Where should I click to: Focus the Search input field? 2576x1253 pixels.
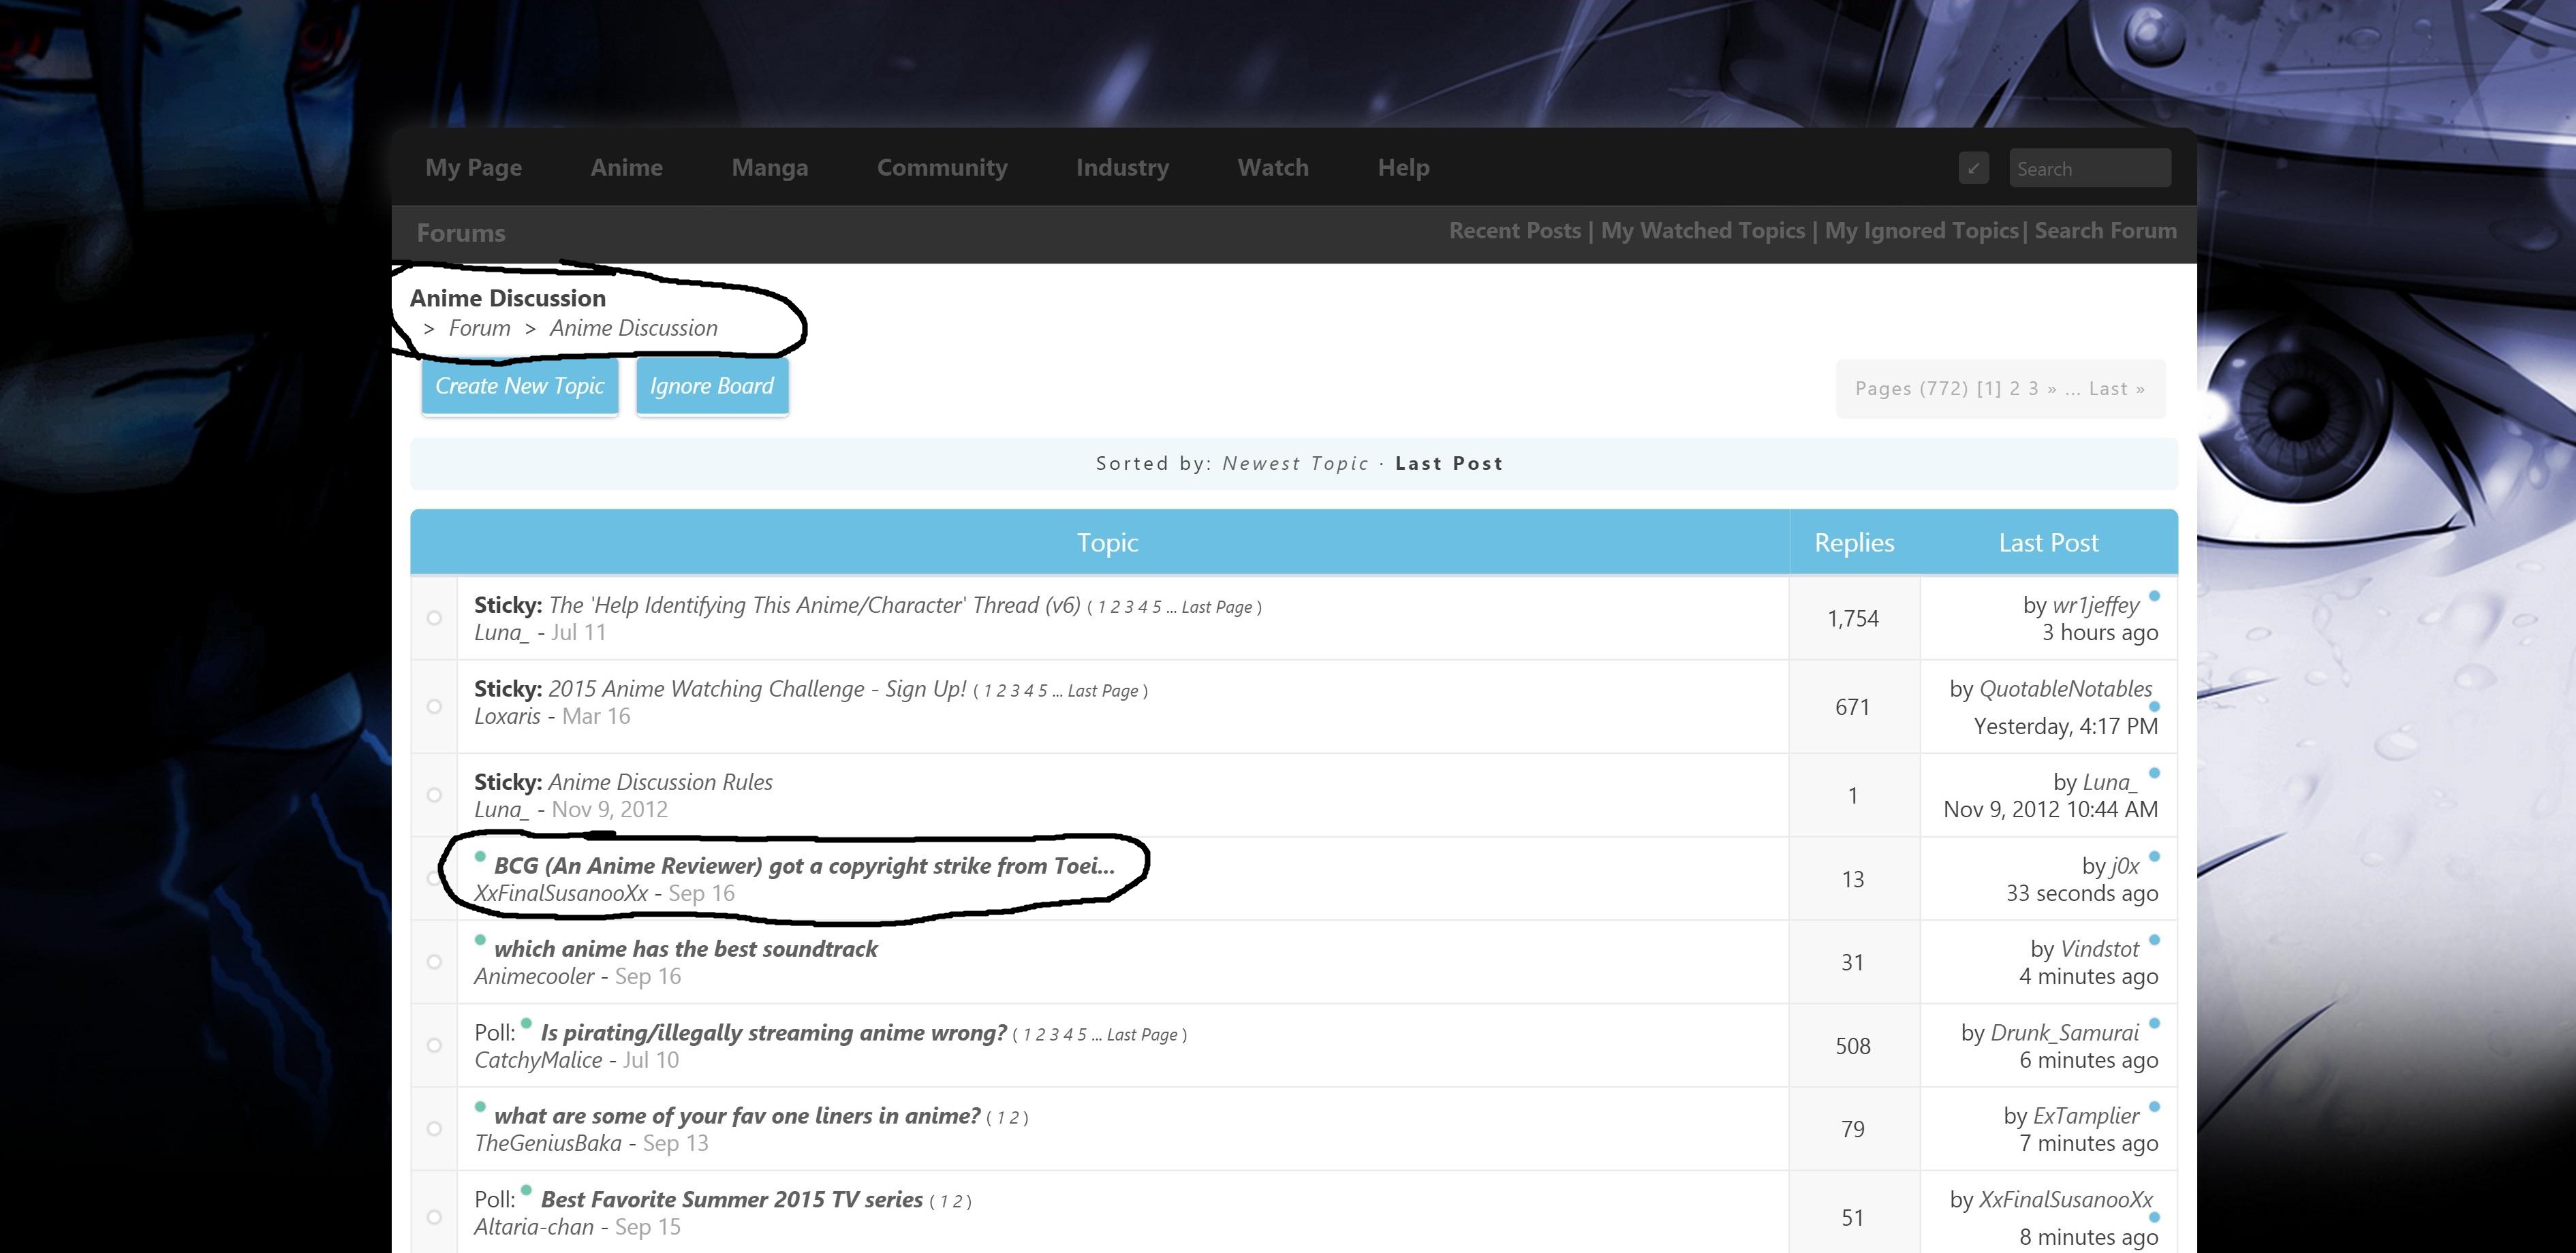click(2089, 169)
